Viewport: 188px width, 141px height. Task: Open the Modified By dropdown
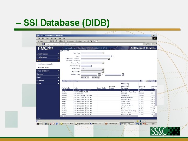[x=92, y=72]
